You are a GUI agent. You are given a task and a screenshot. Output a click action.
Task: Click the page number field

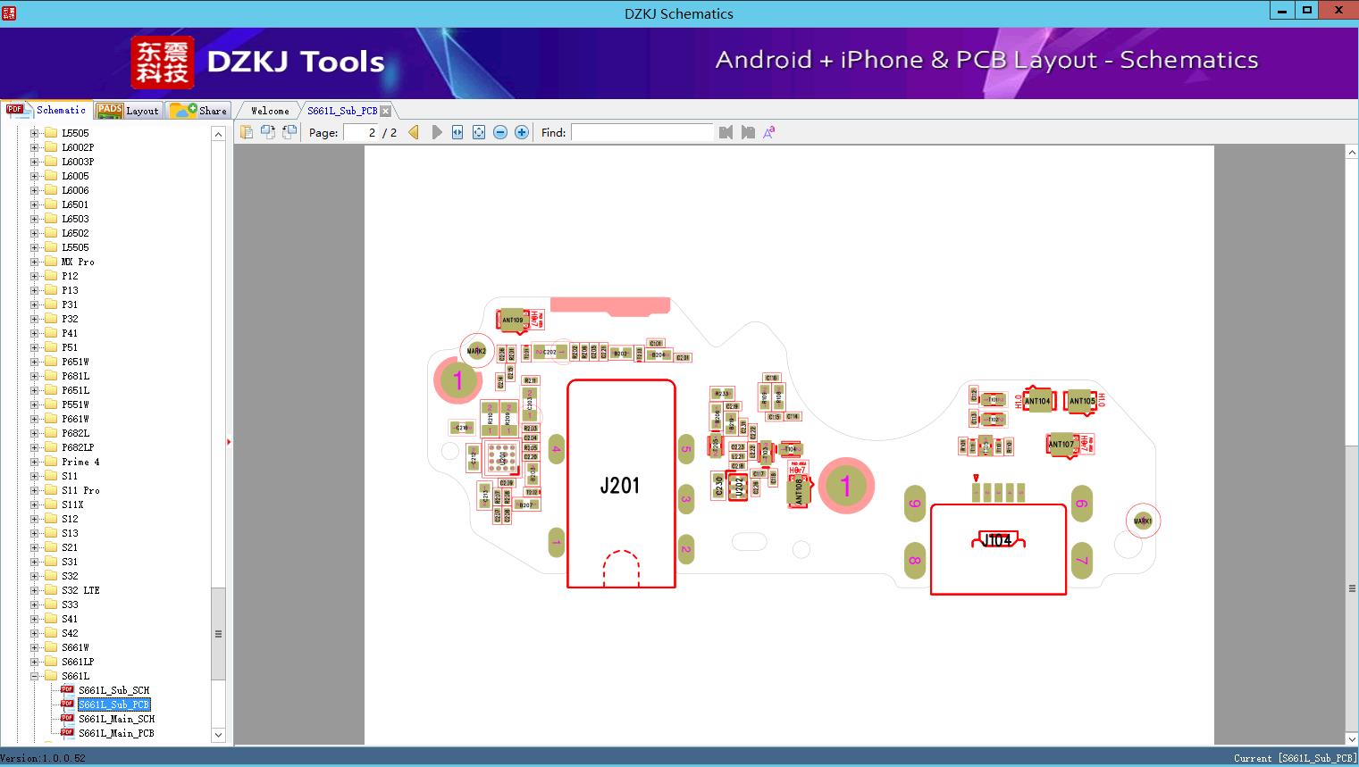362,132
